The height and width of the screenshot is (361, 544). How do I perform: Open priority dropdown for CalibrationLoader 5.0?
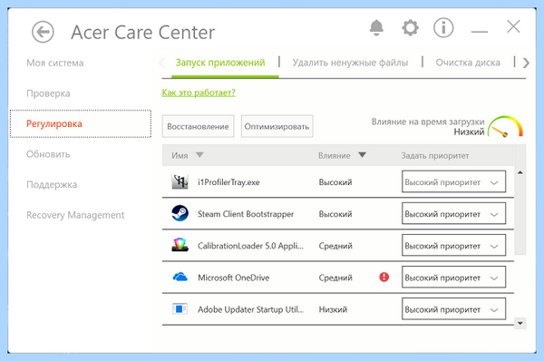click(x=454, y=246)
